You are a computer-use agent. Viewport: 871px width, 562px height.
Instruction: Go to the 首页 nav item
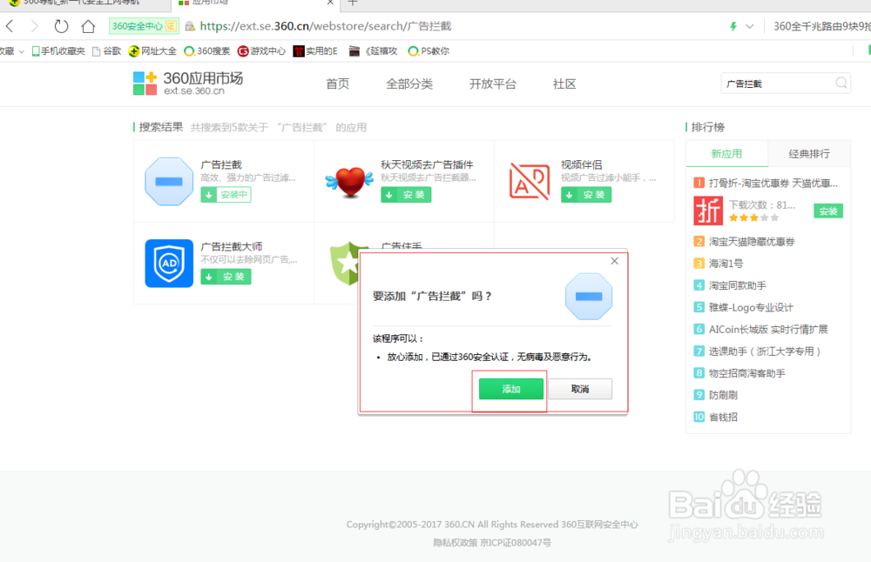point(338,84)
